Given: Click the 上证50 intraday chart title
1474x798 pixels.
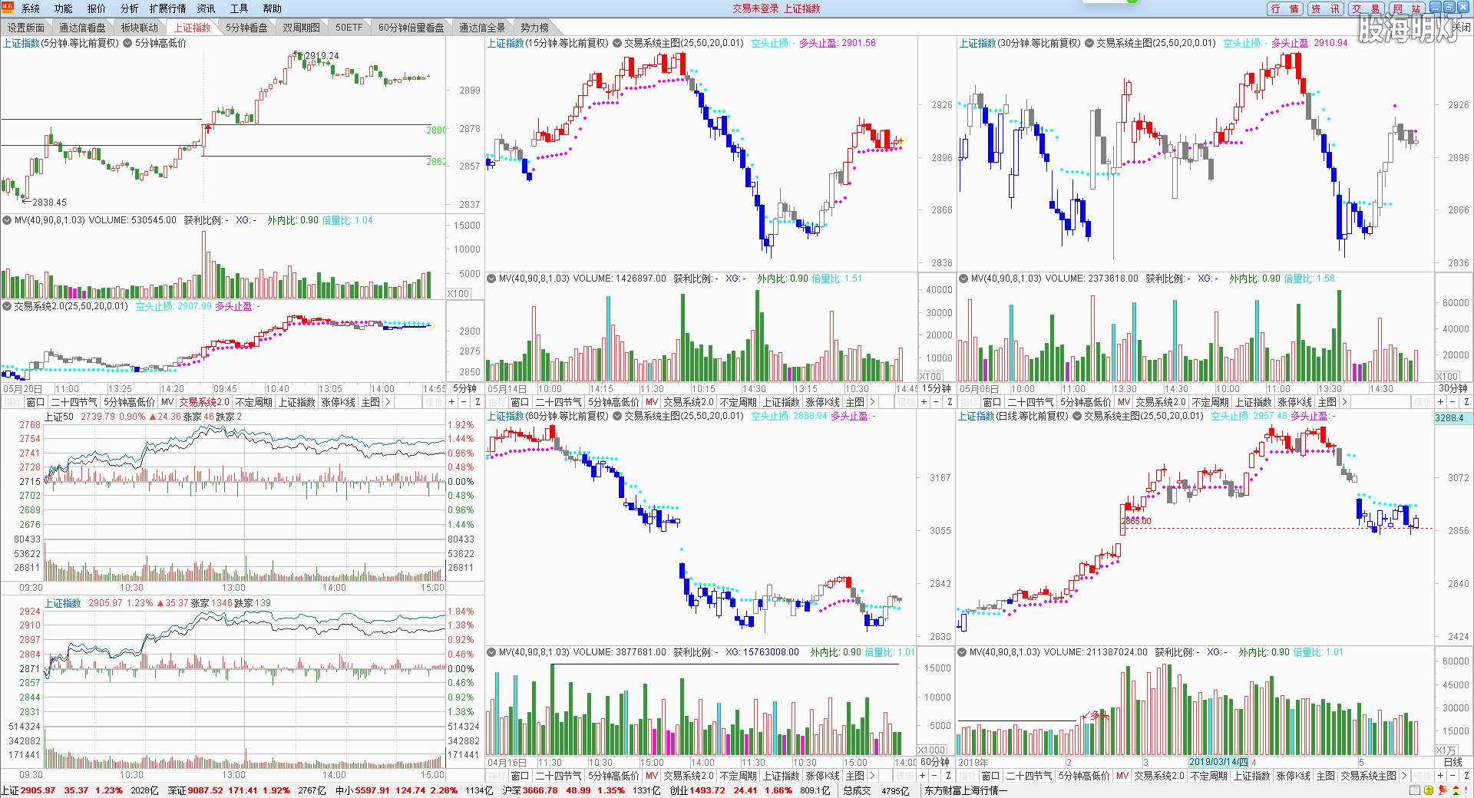Looking at the screenshot, I should click(59, 417).
